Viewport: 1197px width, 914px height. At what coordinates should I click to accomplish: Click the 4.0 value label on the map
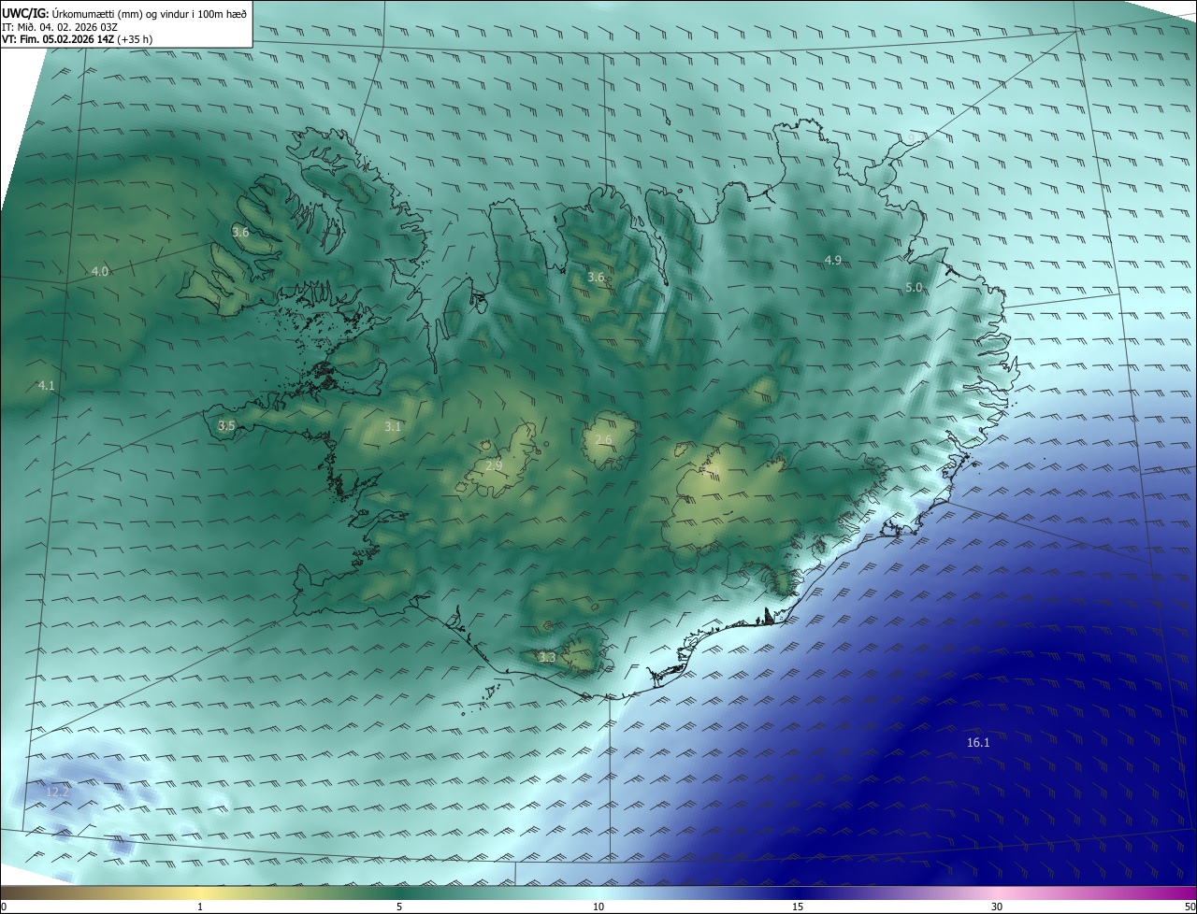click(100, 271)
